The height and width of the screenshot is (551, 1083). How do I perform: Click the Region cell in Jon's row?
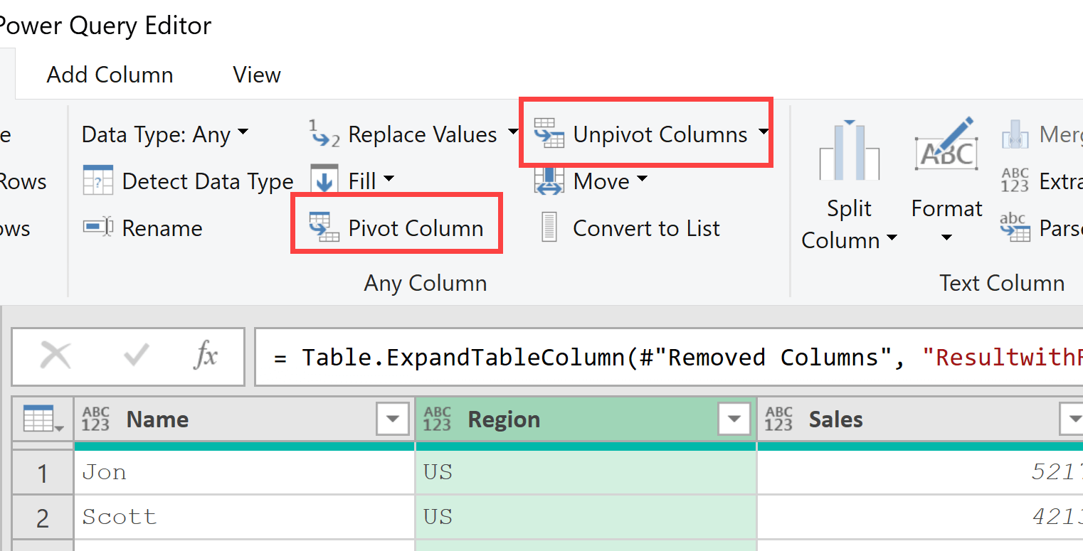coord(586,473)
